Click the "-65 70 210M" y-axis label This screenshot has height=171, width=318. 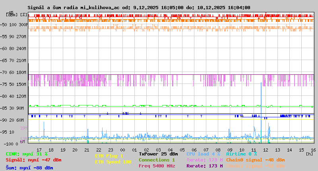pos(13,61)
